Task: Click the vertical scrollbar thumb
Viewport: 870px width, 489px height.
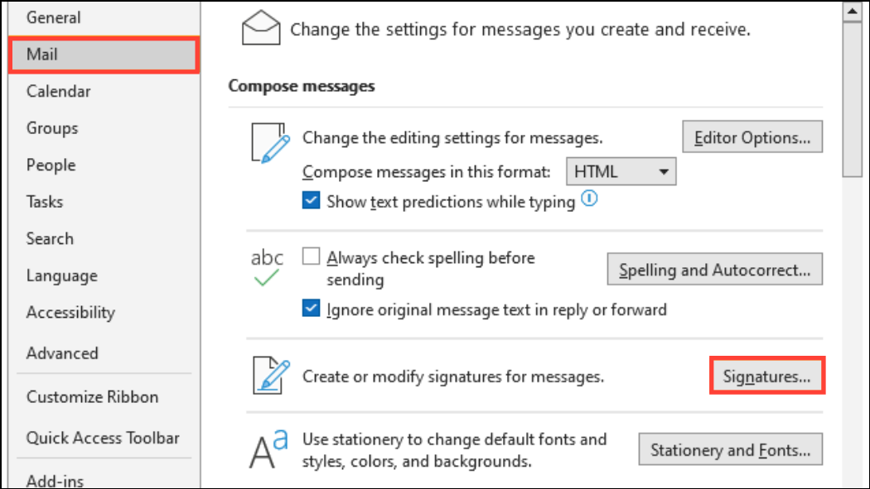Action: (x=852, y=99)
